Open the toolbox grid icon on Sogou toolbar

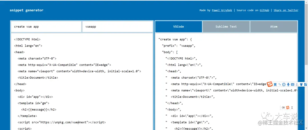point(305,85)
